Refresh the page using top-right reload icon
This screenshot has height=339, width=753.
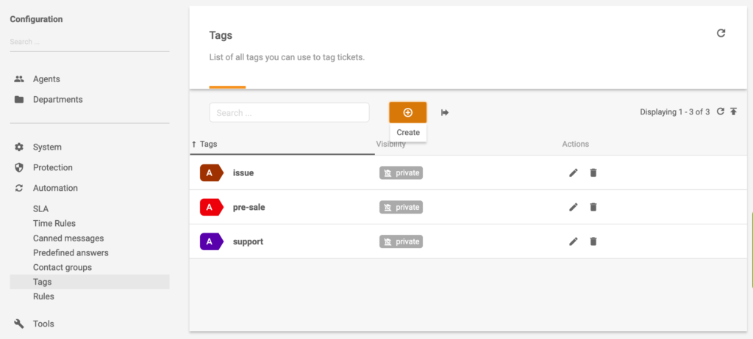721,33
